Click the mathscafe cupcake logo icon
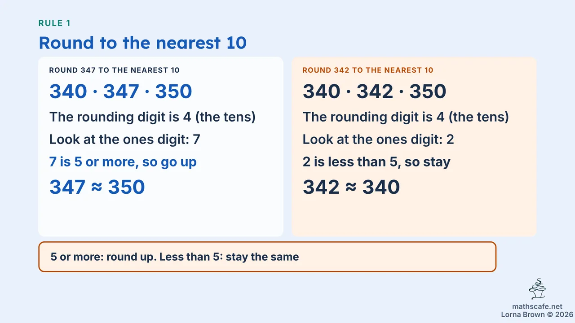The width and height of the screenshot is (575, 323). tap(537, 289)
